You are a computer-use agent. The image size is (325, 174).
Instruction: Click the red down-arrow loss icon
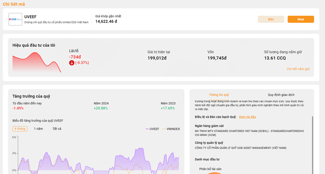click(72, 63)
